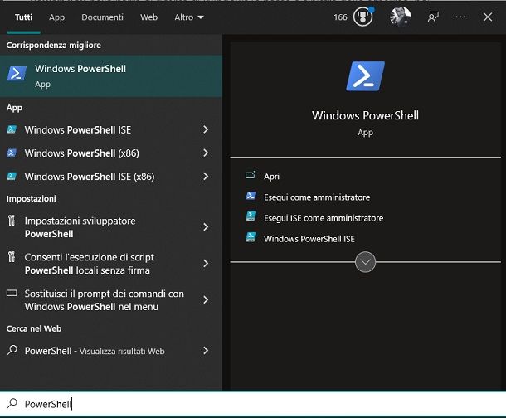Click the Windows PowerShell ISE (x86) result text
This screenshot has width=506, height=418.
click(90, 177)
